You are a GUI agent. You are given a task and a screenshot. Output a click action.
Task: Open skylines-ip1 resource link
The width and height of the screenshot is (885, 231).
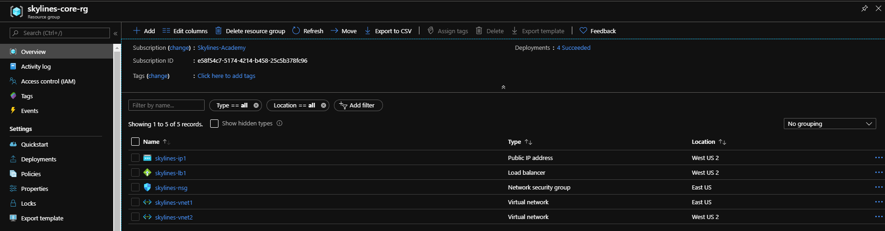[170, 158]
